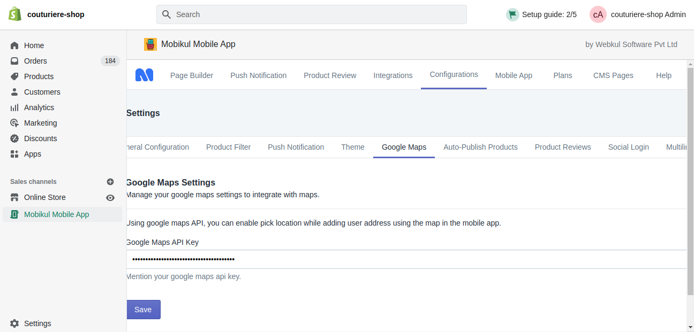
Task: Select the Product Filter settings tab
Action: 228,147
